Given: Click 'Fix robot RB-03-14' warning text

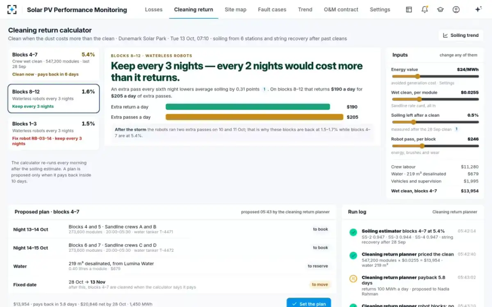Looking at the screenshot, I should [47, 141].
